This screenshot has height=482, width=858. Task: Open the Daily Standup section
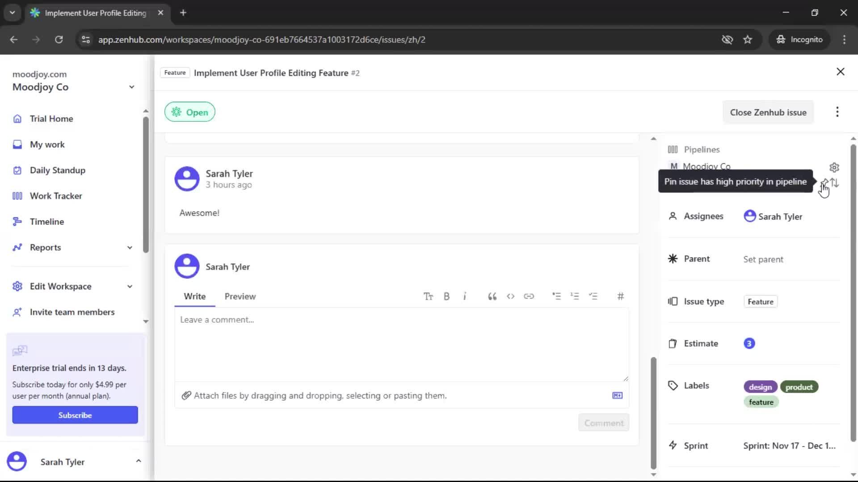57,170
